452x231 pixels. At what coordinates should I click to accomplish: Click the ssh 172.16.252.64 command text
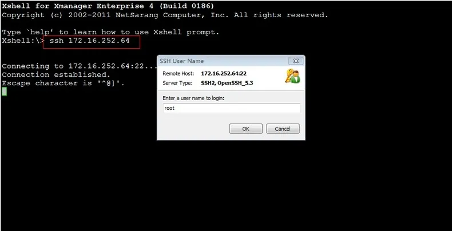click(x=89, y=41)
